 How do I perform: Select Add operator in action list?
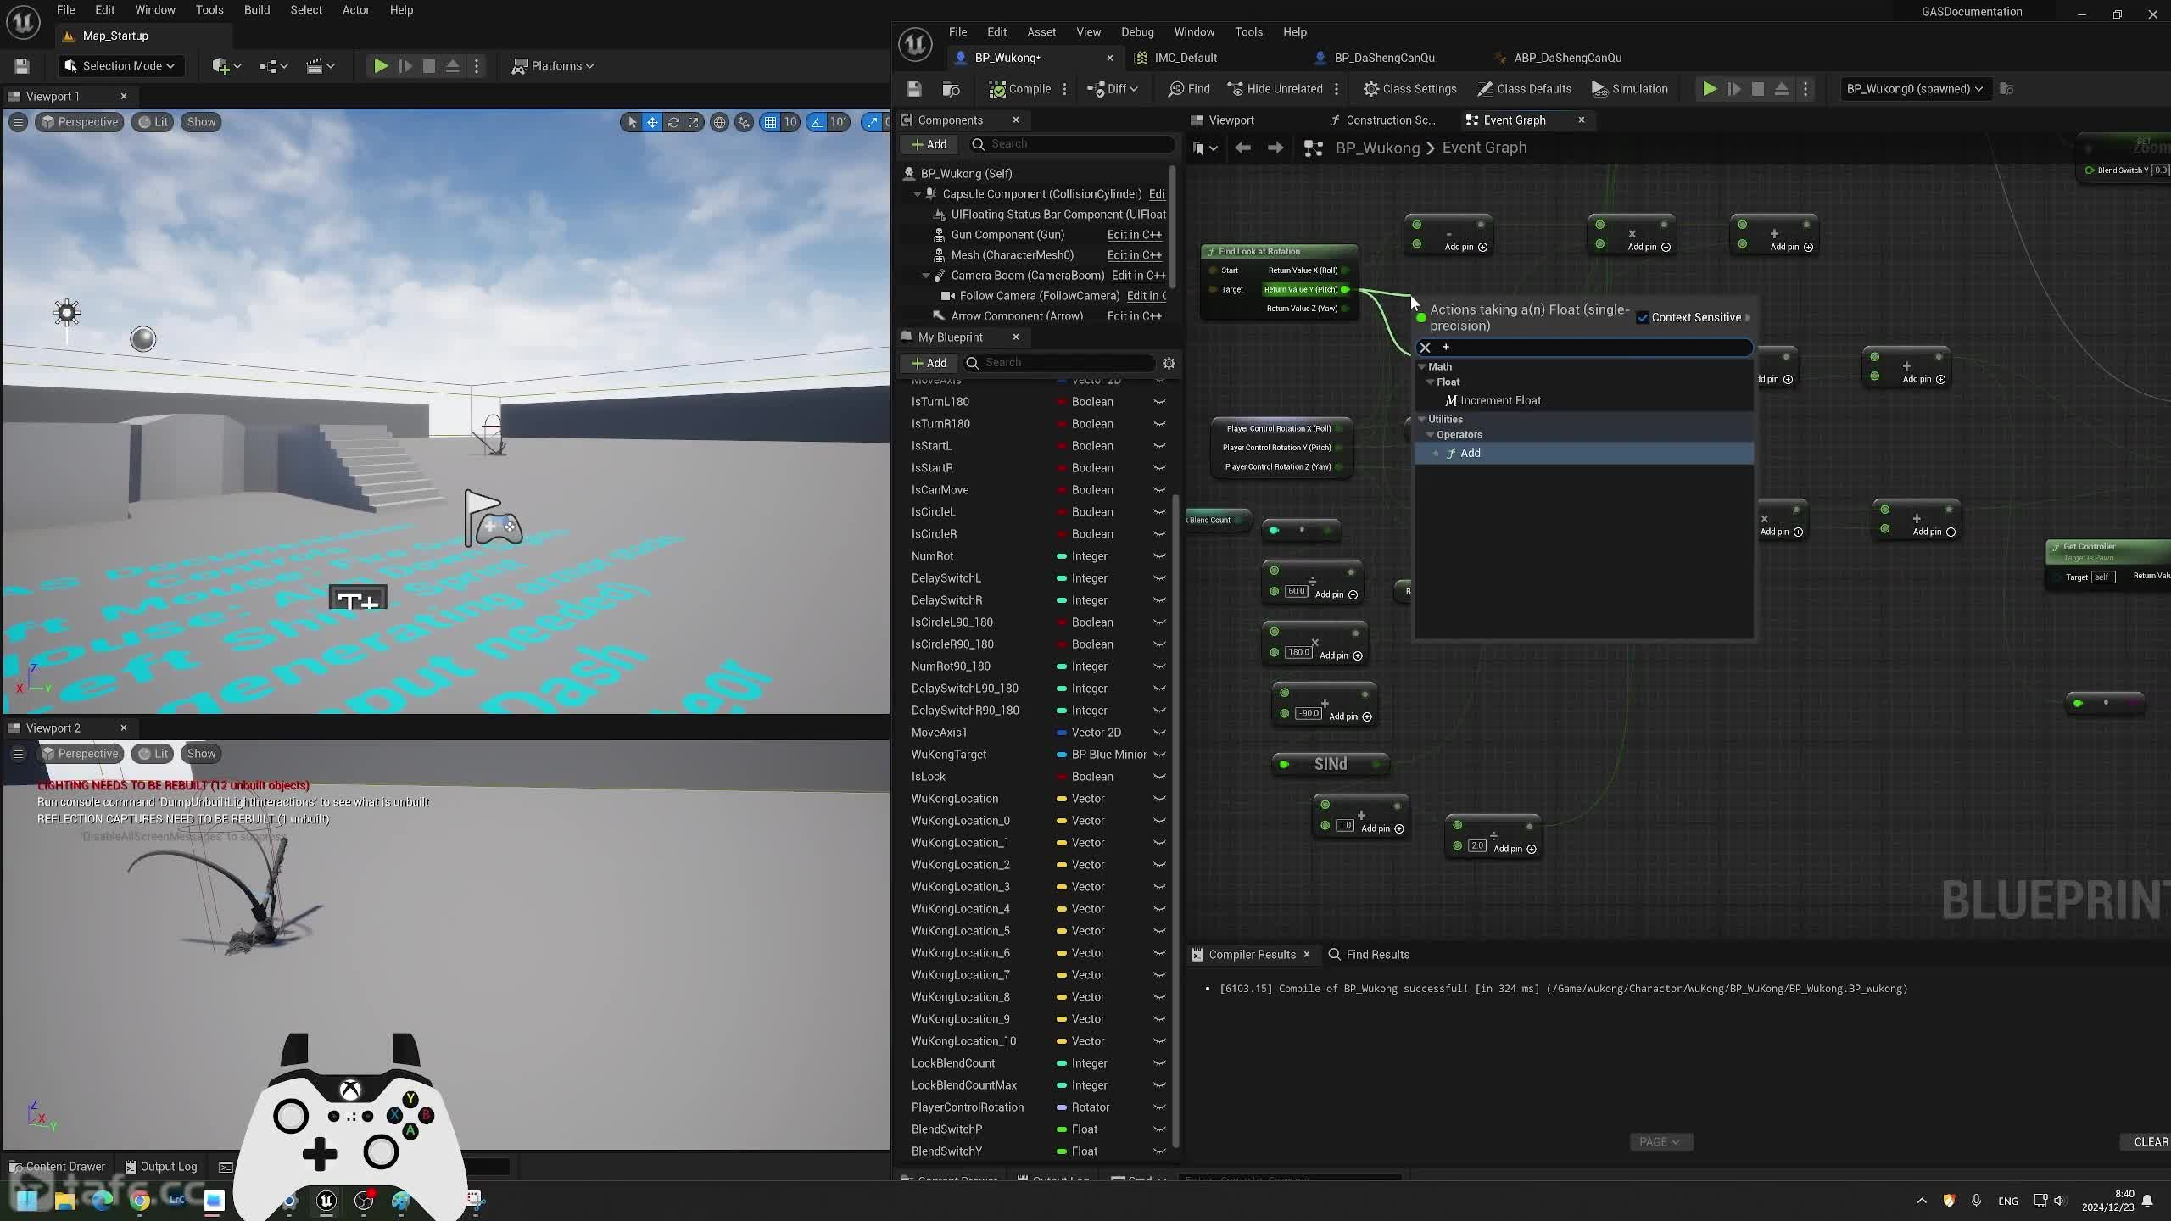point(1583,454)
